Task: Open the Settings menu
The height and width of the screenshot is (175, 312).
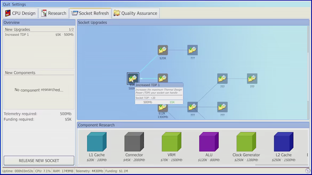Action: tap(19, 4)
